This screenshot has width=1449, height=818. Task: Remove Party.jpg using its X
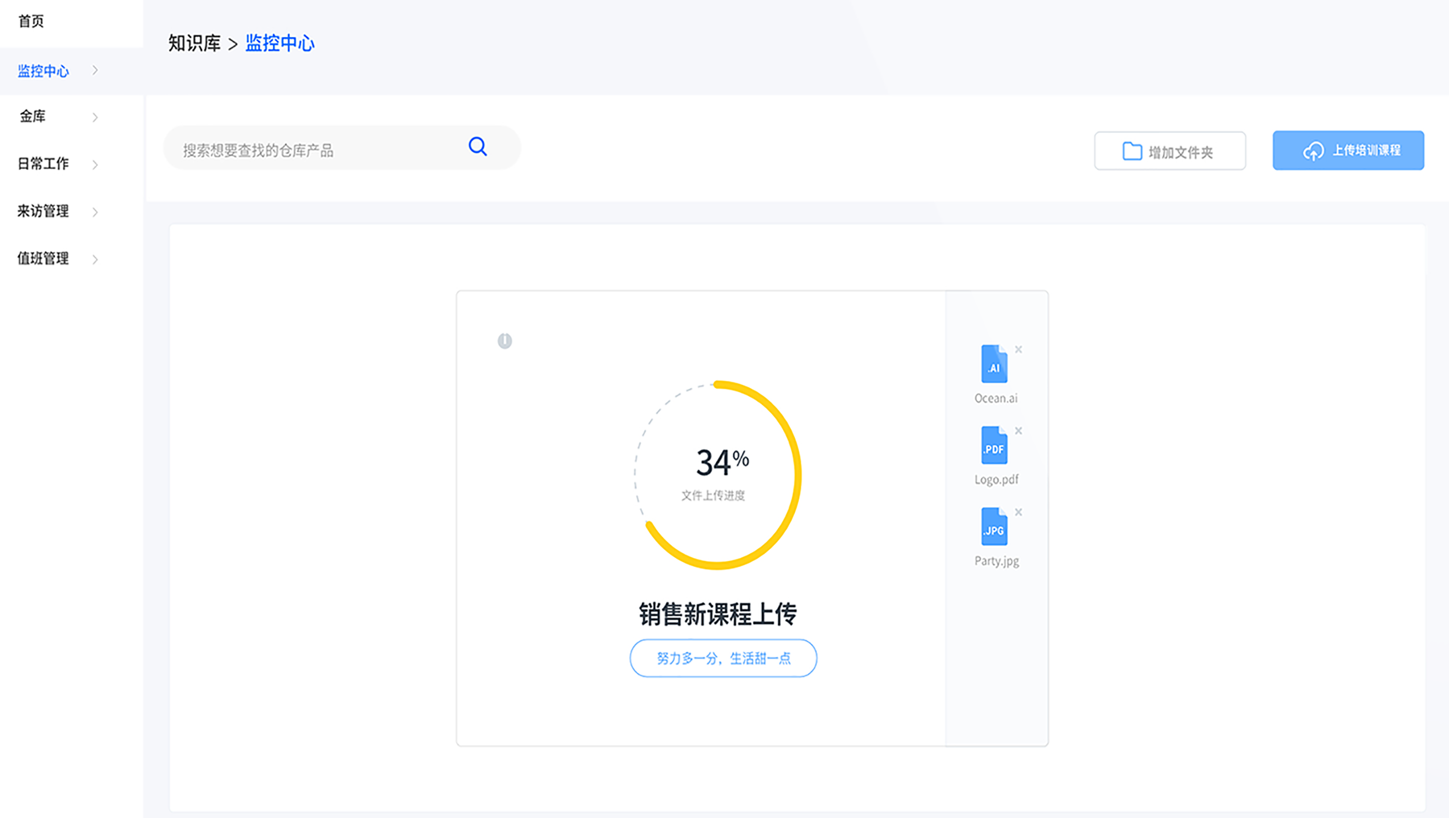coord(1018,512)
